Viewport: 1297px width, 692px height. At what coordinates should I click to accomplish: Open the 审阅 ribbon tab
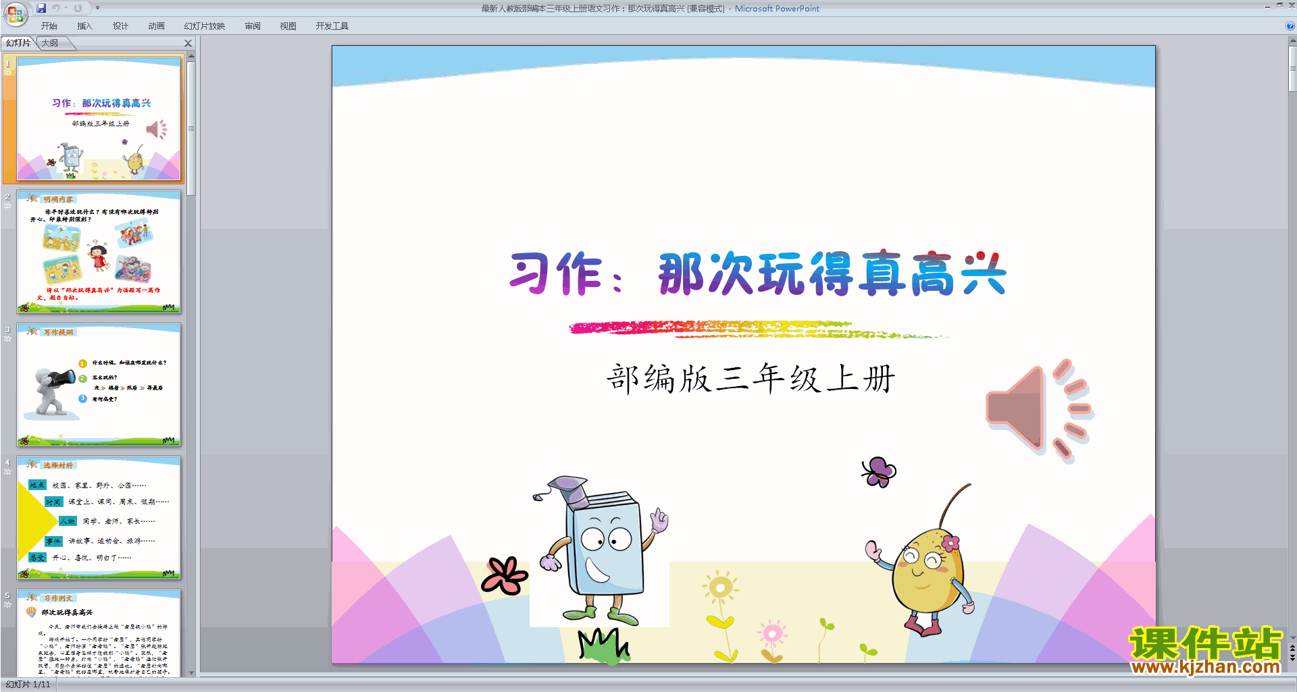coord(253,26)
